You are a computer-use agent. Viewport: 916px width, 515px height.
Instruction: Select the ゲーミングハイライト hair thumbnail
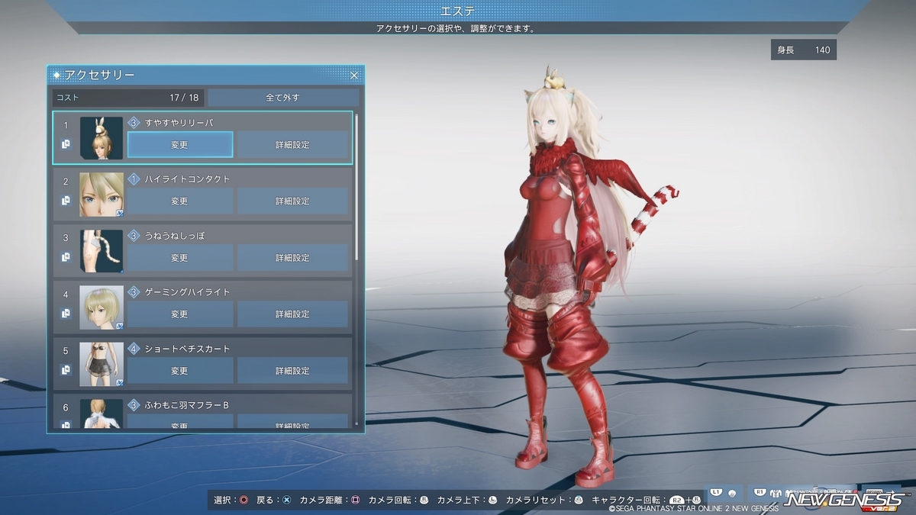[x=102, y=307]
